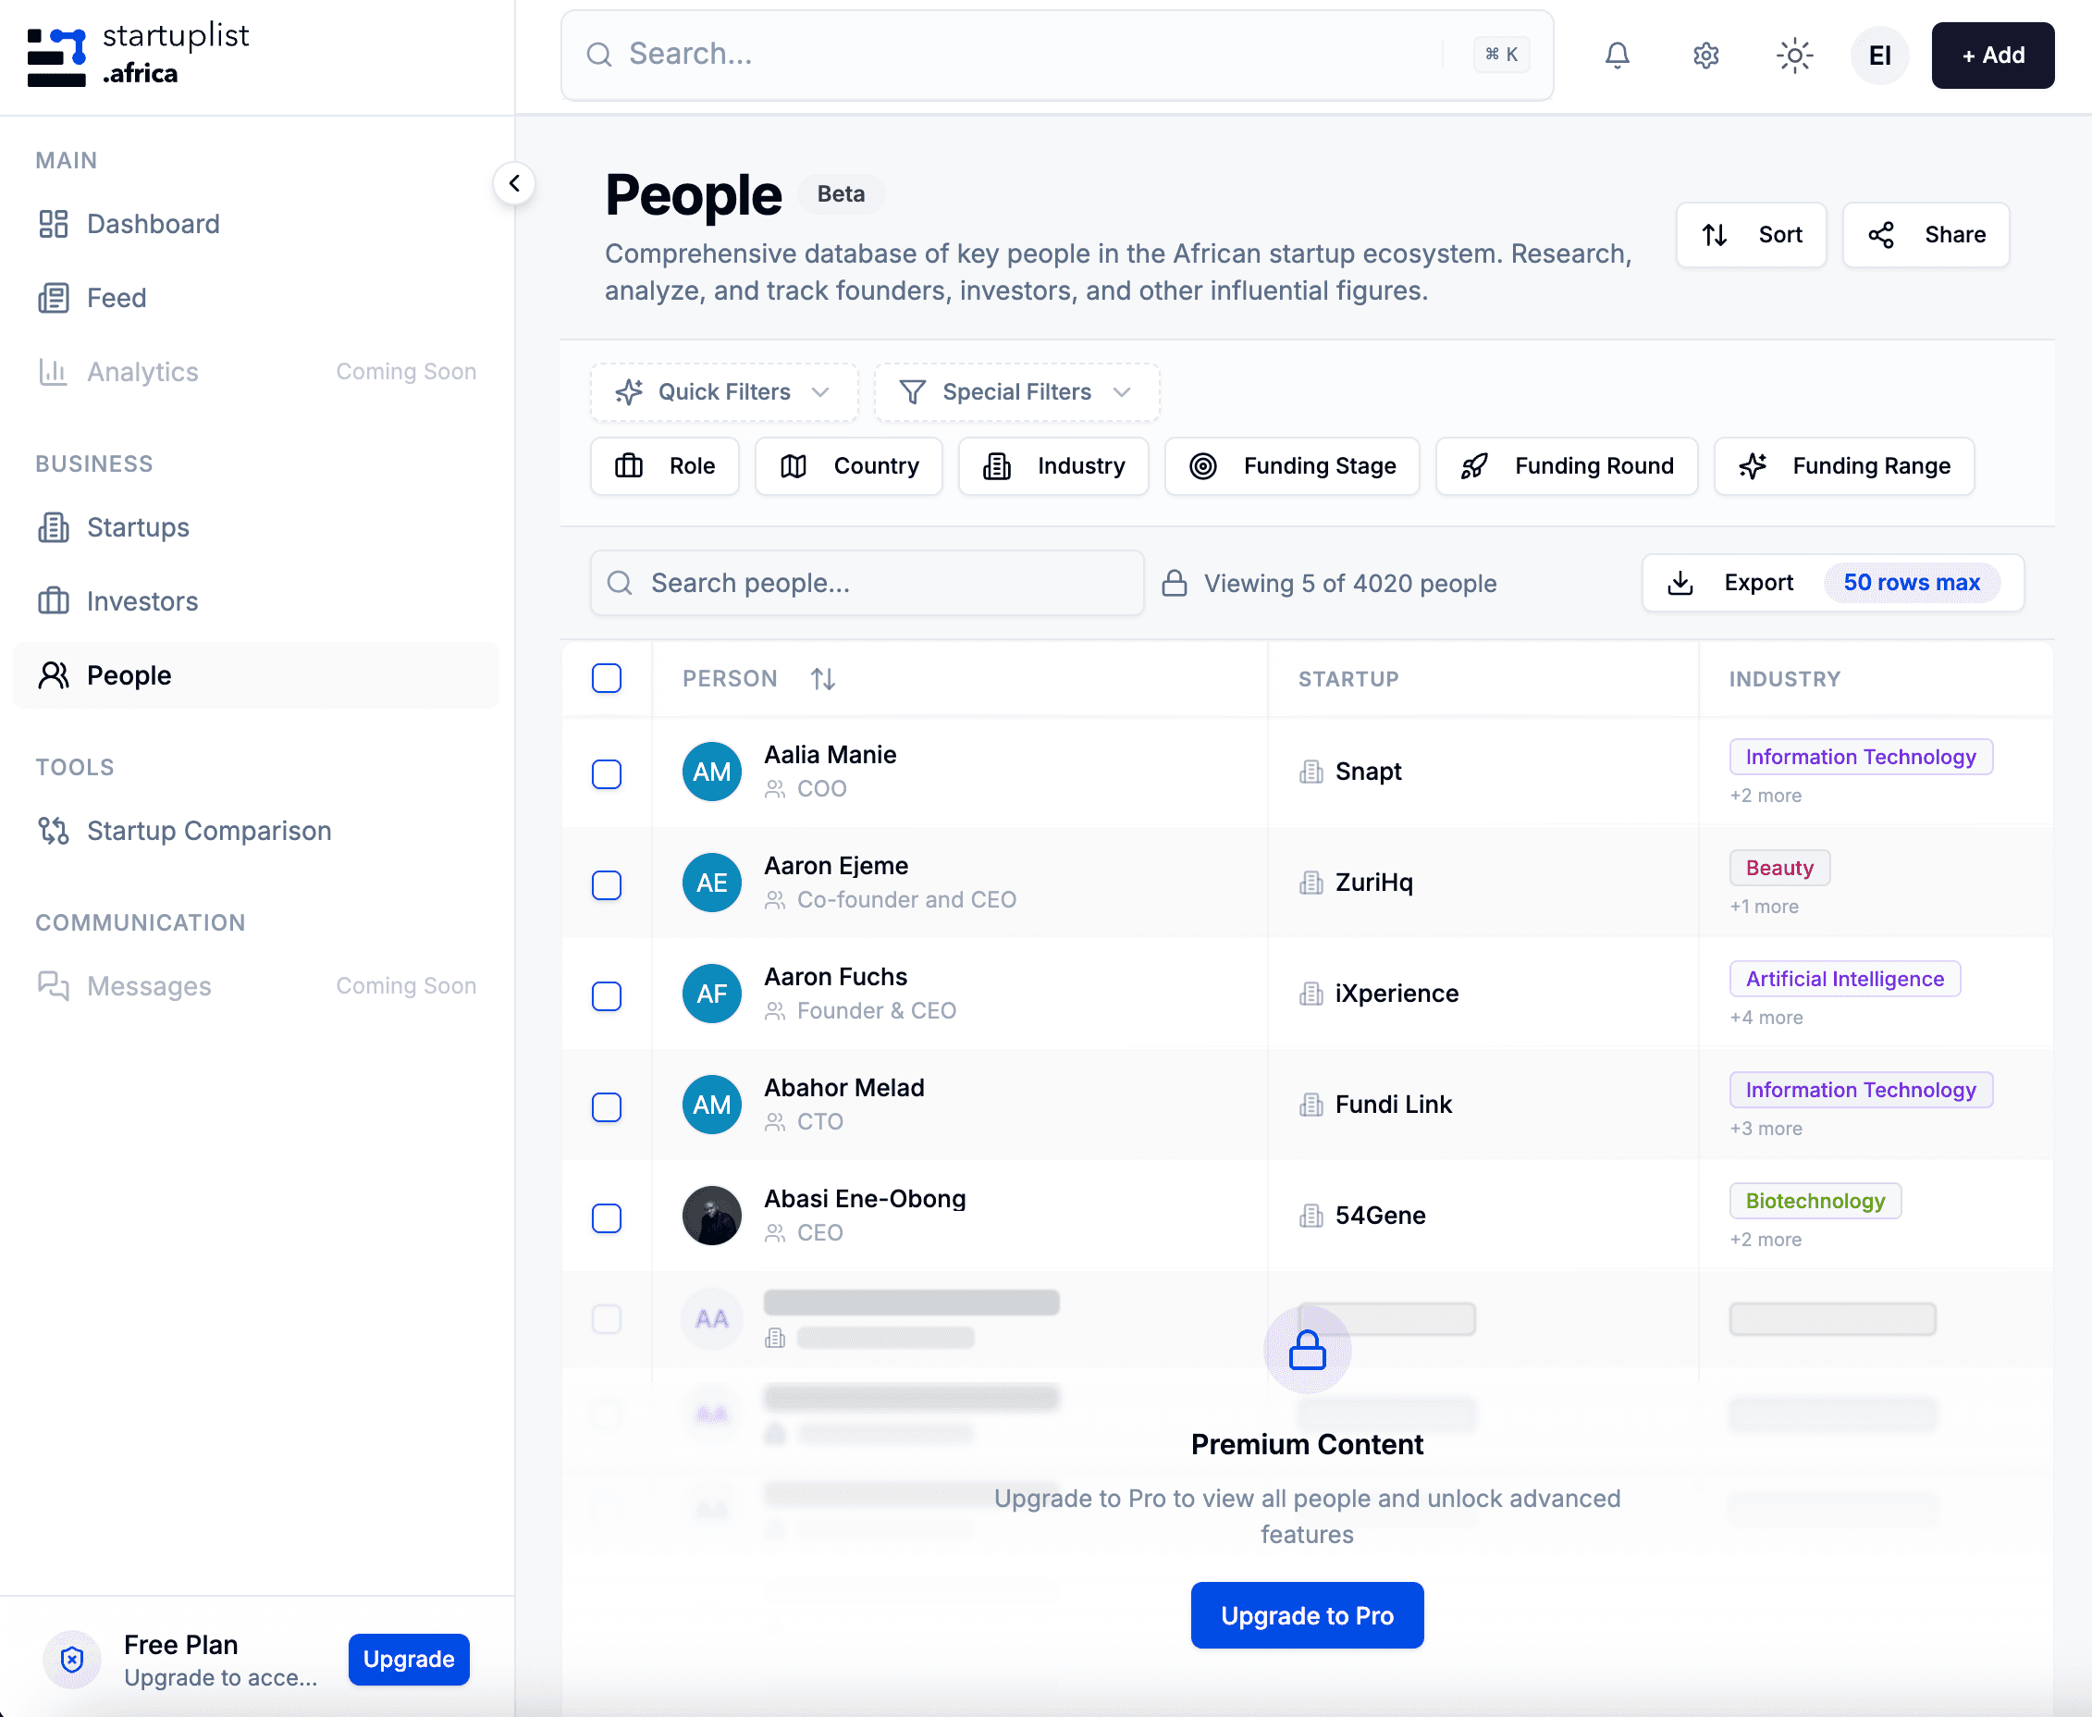2092x1717 pixels.
Task: Click the Aaron Fuchs AF avatar
Action: [712, 993]
